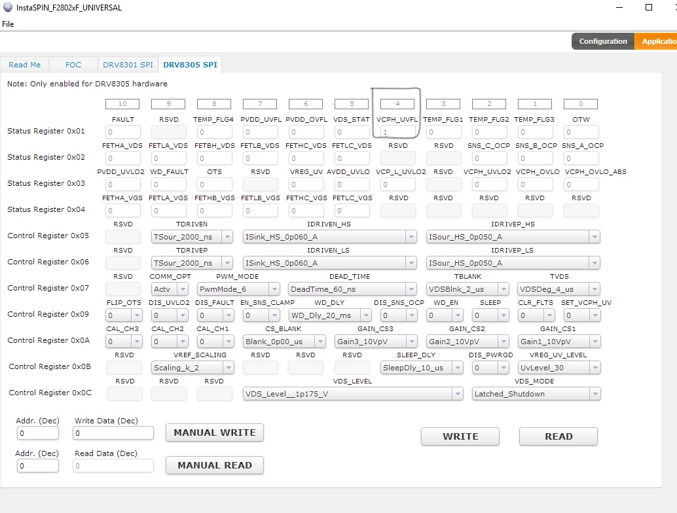Viewport: 677px width, 513px height.
Task: Switch to the FOC tab
Action: [x=73, y=65]
